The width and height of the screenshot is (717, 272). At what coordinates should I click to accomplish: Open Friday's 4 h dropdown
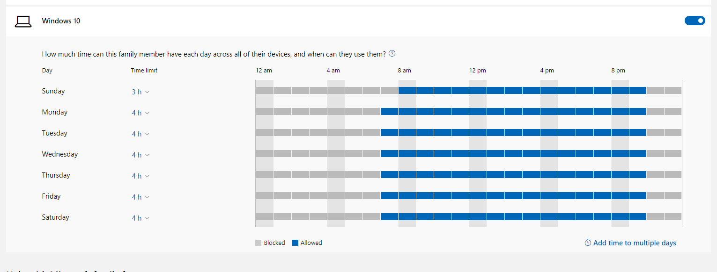[140, 197]
